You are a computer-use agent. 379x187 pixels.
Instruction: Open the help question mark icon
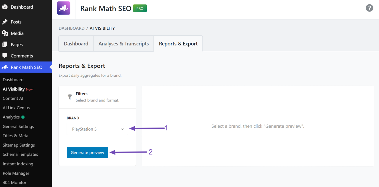369,8
